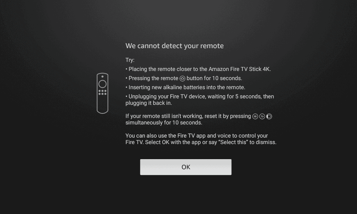Screen dimensions: 357x214
Task: Click the Menu (three lines) button icon
Action: [255, 116]
